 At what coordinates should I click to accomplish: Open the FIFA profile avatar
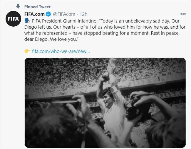point(14,19)
